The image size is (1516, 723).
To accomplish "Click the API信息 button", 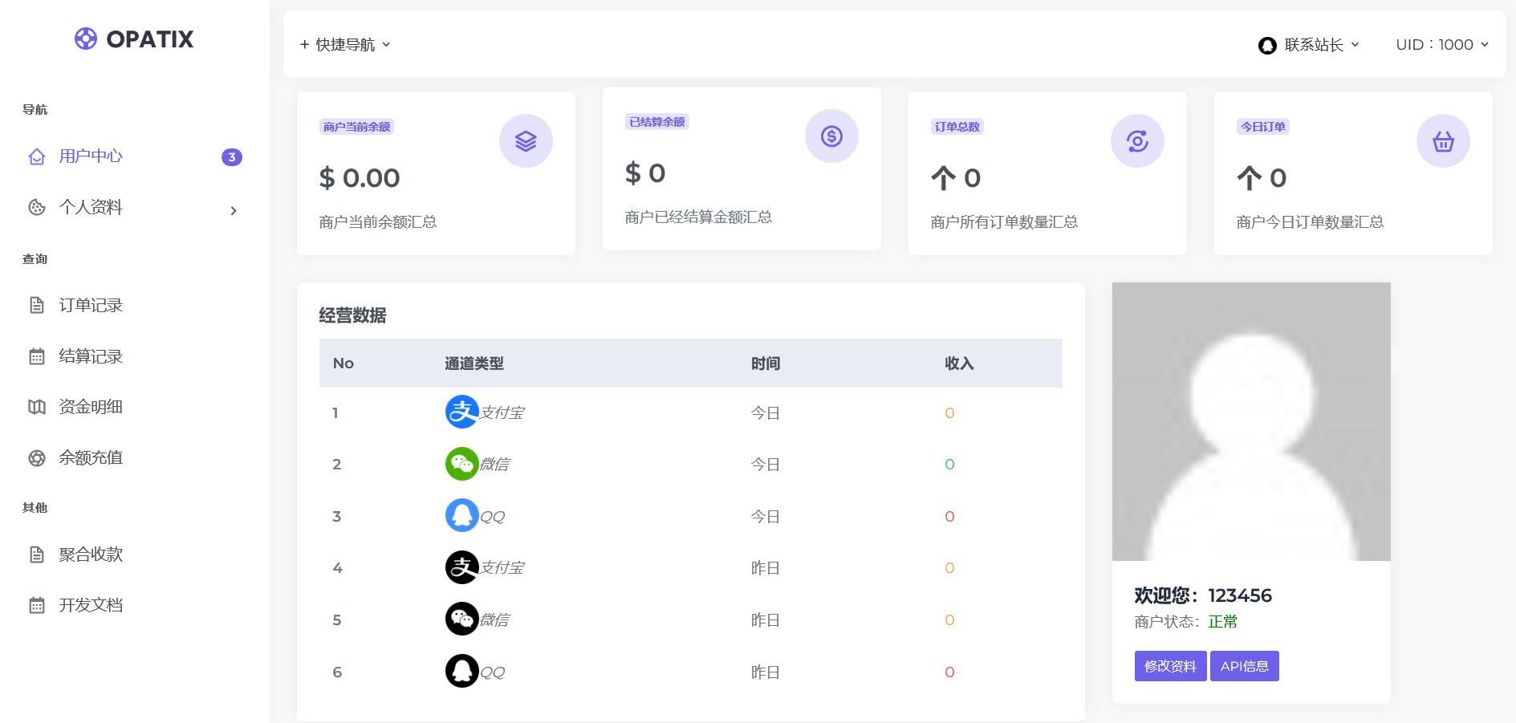I will click(x=1244, y=665).
